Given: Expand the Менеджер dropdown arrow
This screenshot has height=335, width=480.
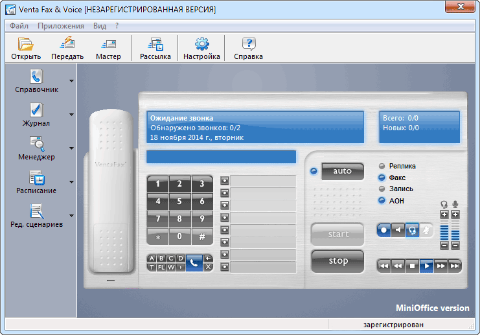Looking at the screenshot, I should [71, 148].
